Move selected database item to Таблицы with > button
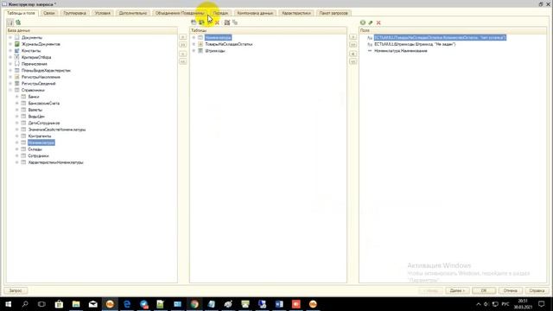 pyautogui.click(x=182, y=37)
